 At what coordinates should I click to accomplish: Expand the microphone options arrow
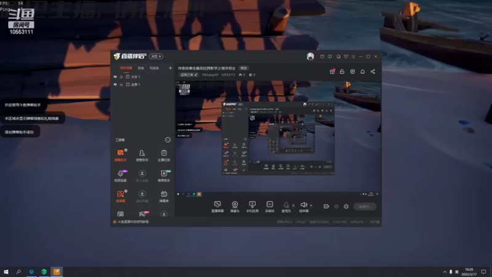pos(293,206)
